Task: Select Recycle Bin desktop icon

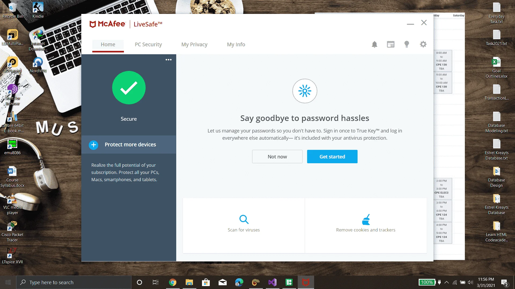Action: coord(12,11)
